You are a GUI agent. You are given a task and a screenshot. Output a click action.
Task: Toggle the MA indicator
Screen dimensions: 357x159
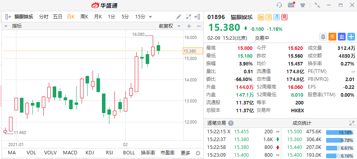point(12,153)
